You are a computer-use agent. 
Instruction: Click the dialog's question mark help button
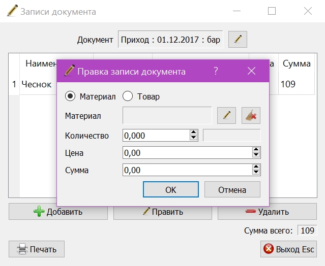(216, 71)
